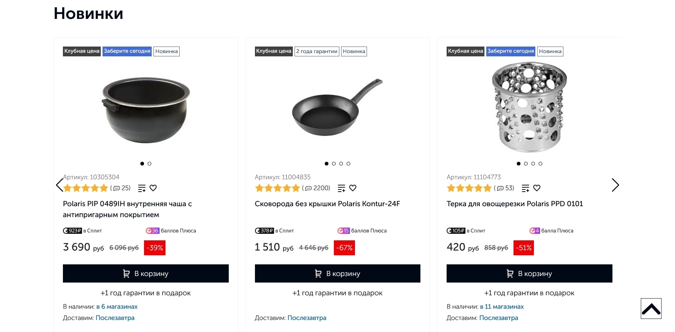Click 'Заберите сегодня' badge on inner bowl
This screenshot has width=675, height=332.
(127, 51)
